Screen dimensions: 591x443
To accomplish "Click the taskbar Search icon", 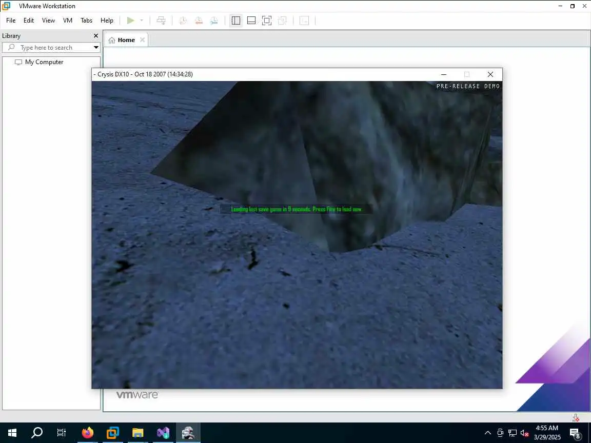I will 36,433.
